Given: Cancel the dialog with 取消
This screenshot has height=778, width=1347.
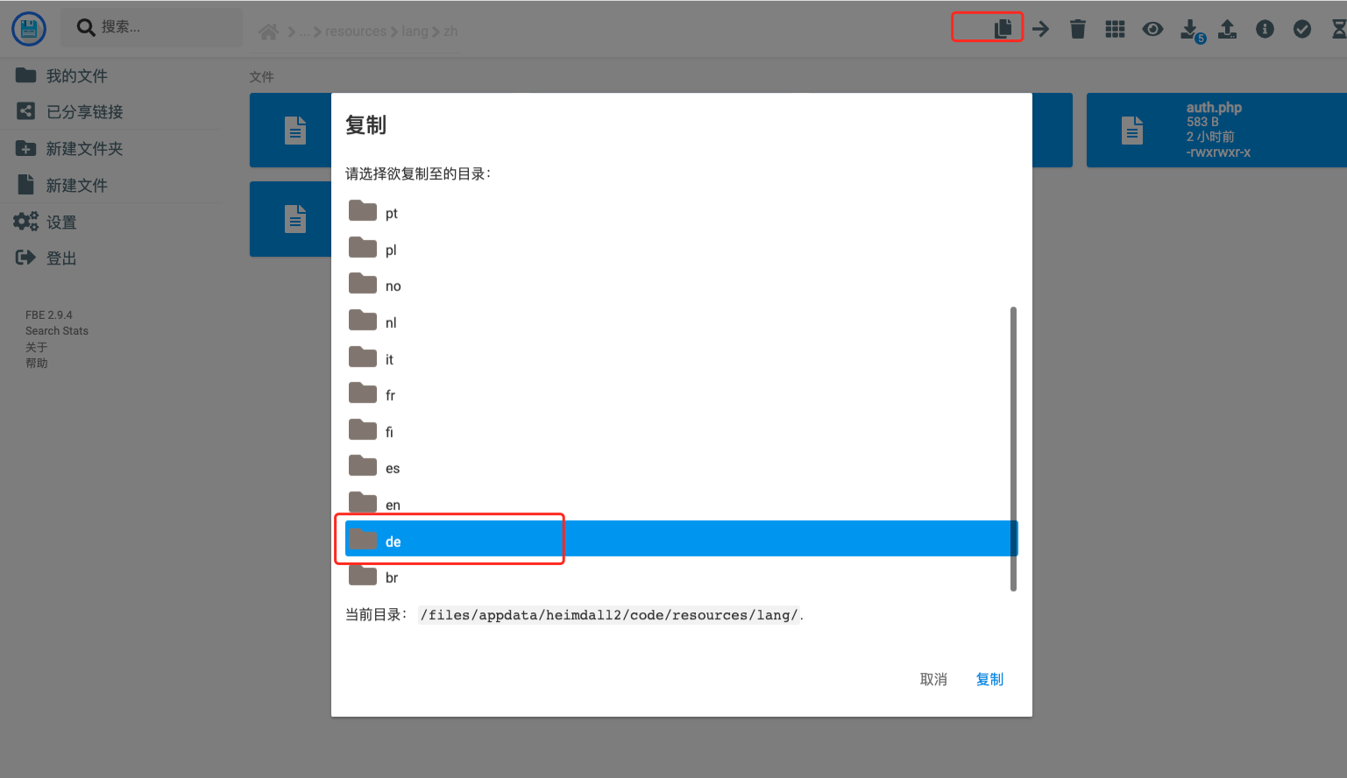Looking at the screenshot, I should pyautogui.click(x=932, y=679).
